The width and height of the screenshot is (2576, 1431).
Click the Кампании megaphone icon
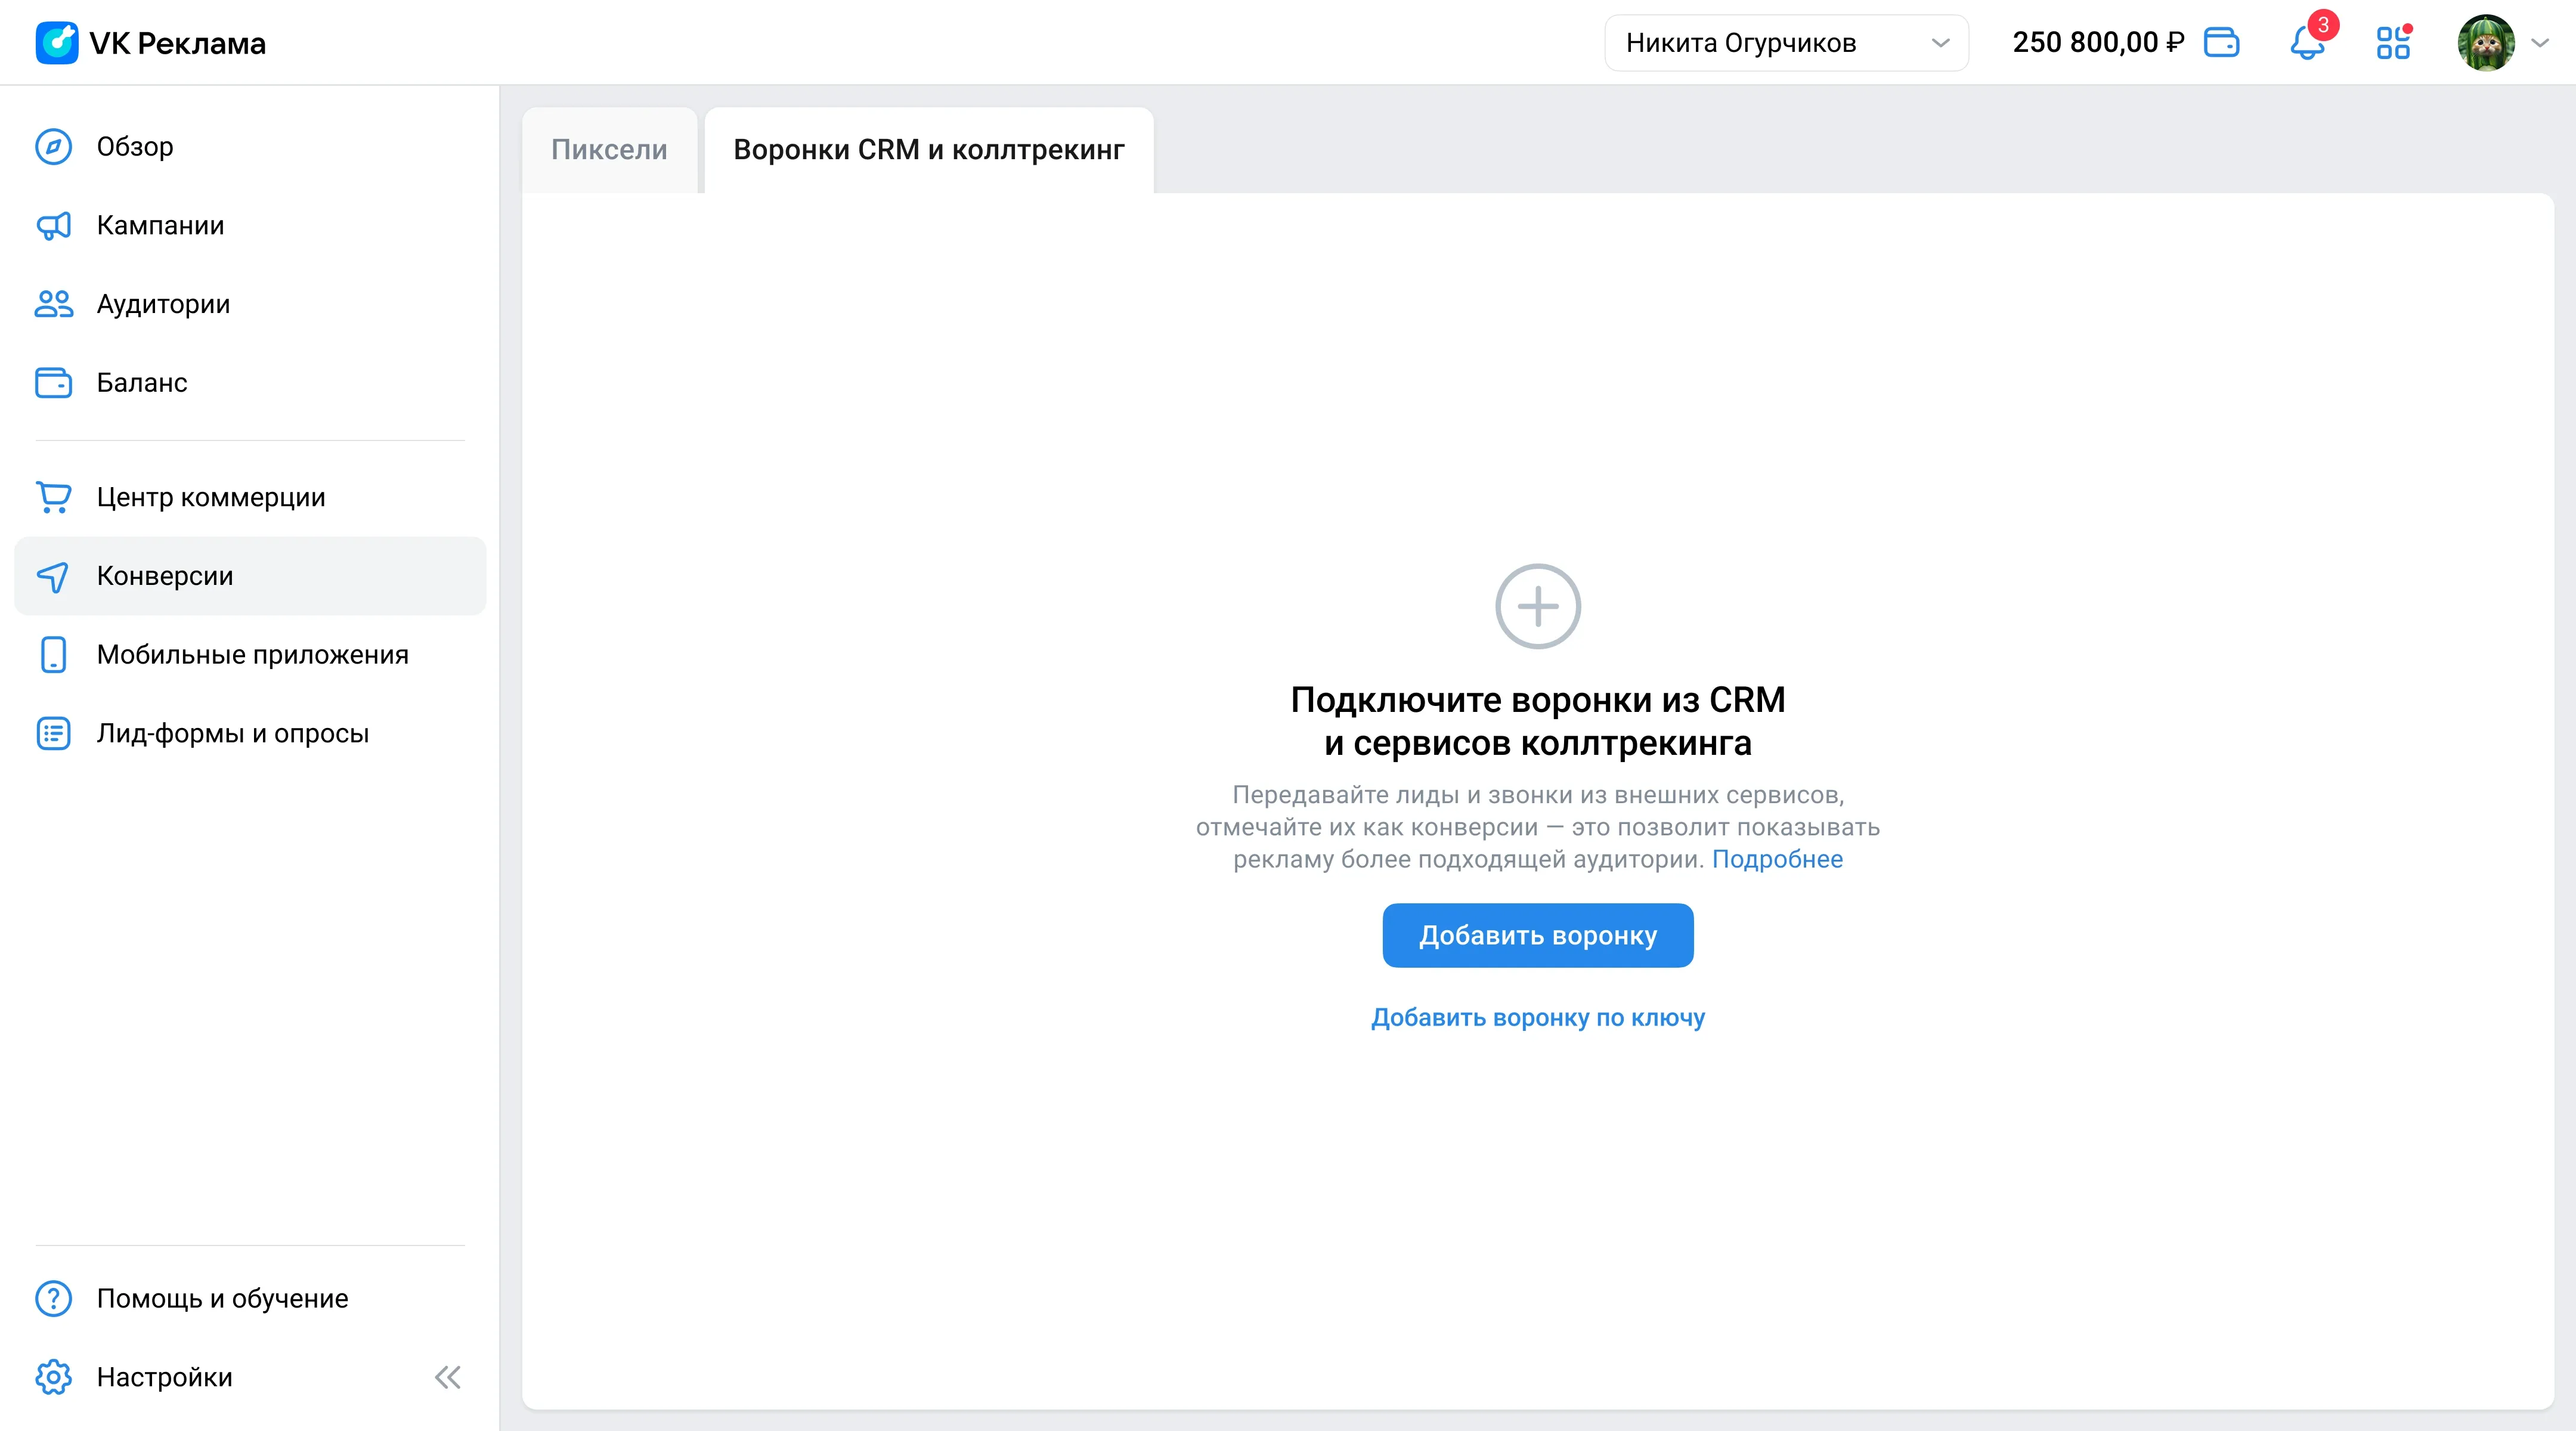click(x=53, y=226)
